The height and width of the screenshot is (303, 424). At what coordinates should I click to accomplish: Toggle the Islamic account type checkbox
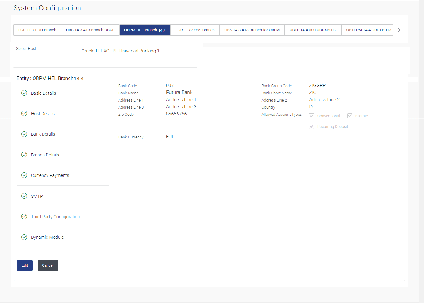pos(350,116)
